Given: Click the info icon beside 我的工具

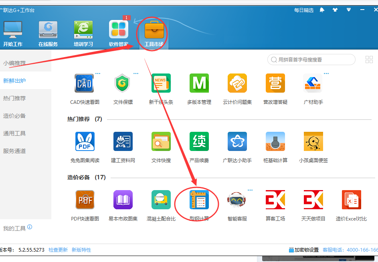Looking at the screenshot, I should [30, 227].
